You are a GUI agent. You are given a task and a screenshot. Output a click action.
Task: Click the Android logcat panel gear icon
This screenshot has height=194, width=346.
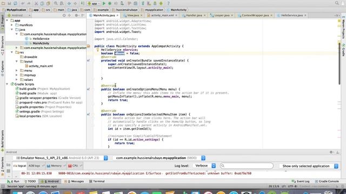(x=331, y=152)
